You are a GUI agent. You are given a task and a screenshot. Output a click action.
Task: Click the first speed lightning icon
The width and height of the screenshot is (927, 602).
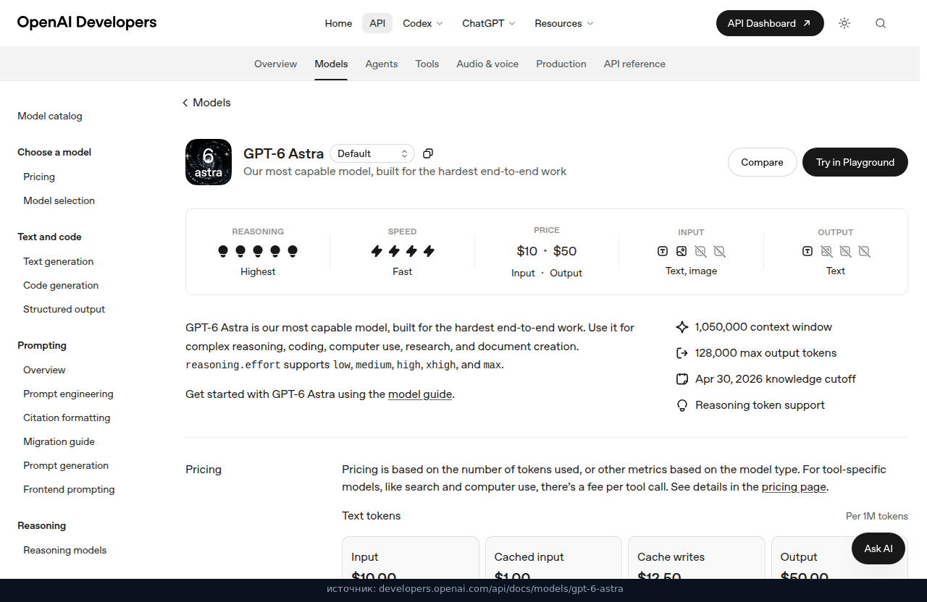377,251
